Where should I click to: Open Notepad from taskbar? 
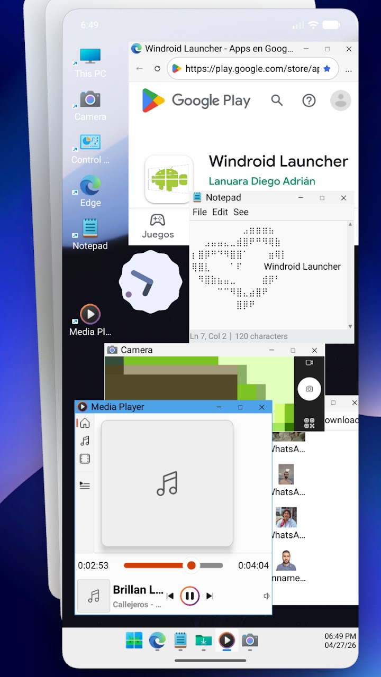tap(180, 641)
